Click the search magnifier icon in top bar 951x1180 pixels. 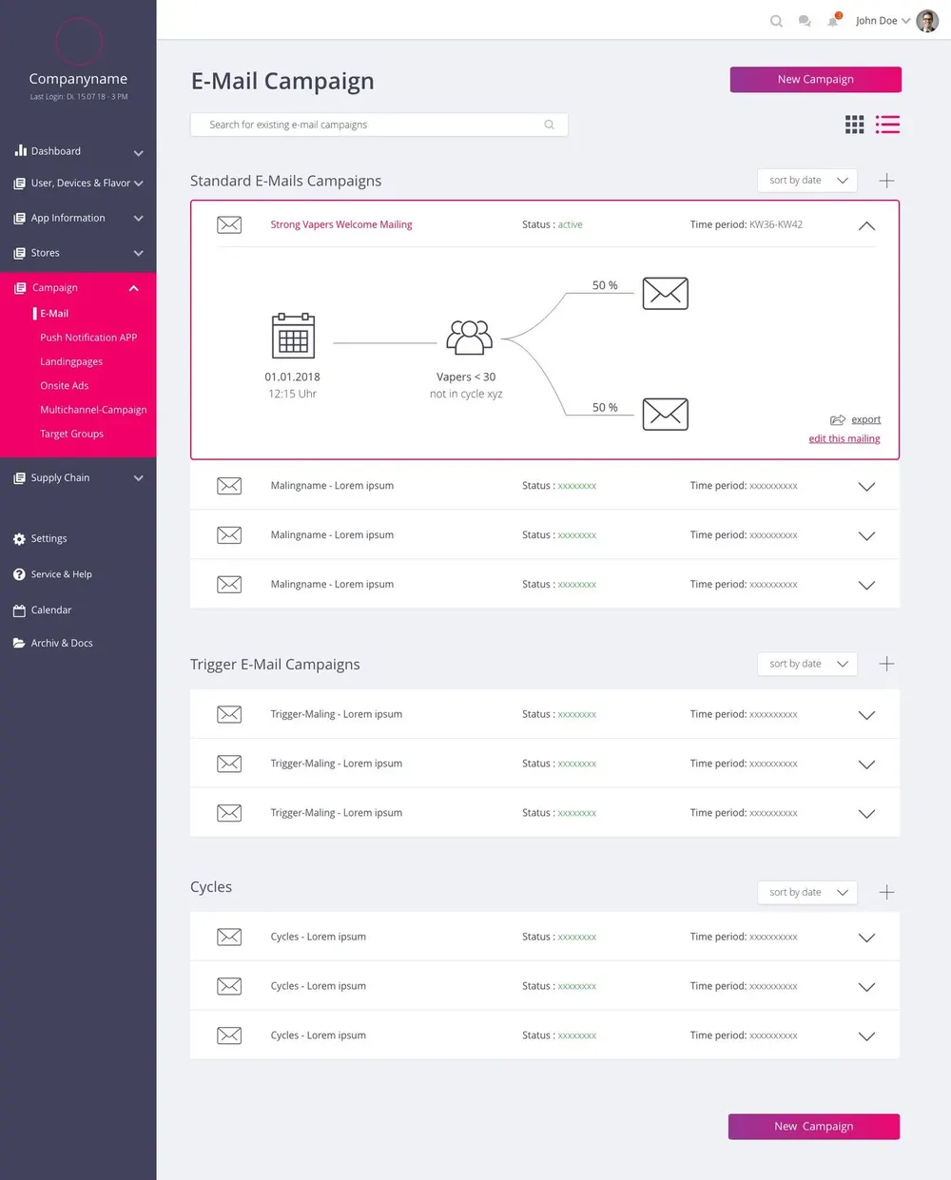tap(776, 21)
